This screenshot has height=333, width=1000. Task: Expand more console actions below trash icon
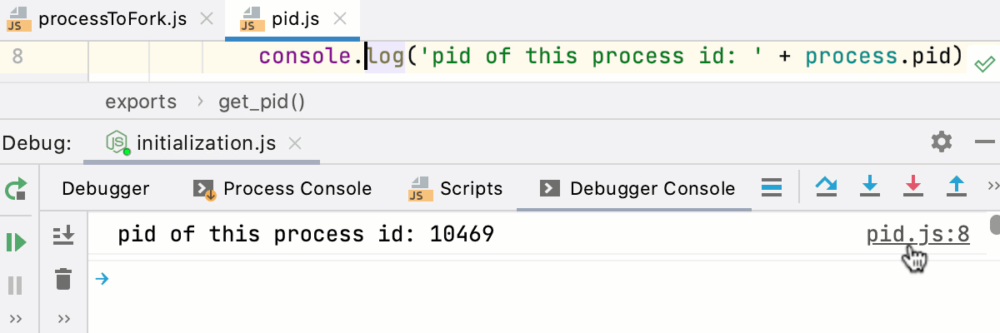click(63, 319)
